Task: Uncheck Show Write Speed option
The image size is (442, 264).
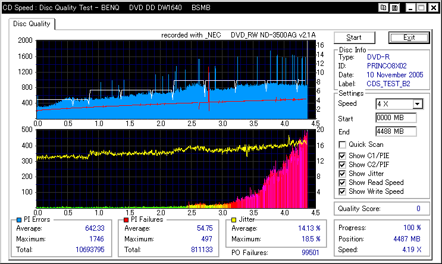Action: (342, 191)
